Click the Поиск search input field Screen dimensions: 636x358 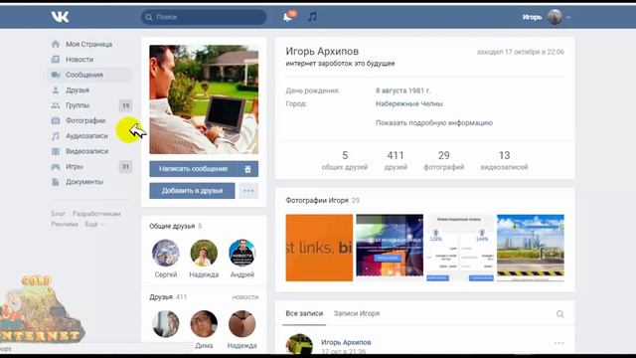coord(204,17)
